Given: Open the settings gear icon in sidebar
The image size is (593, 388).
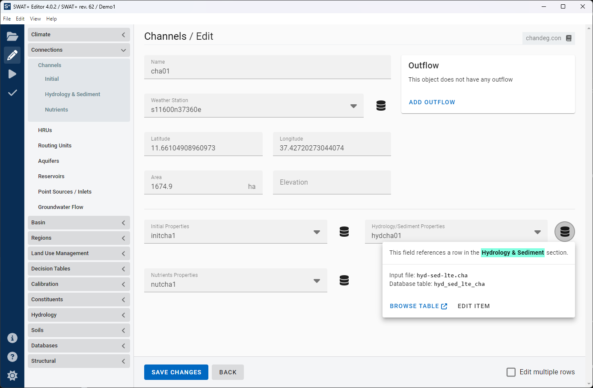Looking at the screenshot, I should (12, 376).
